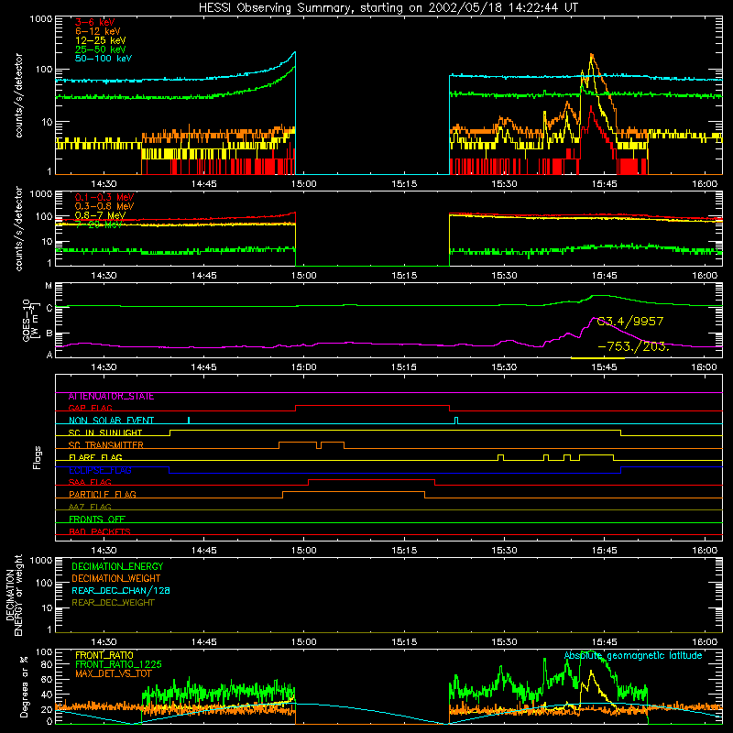Screen dimensions: 733x733
Task: Click the raised SAA_FLAG segment near 15:10
Action: 372,479
